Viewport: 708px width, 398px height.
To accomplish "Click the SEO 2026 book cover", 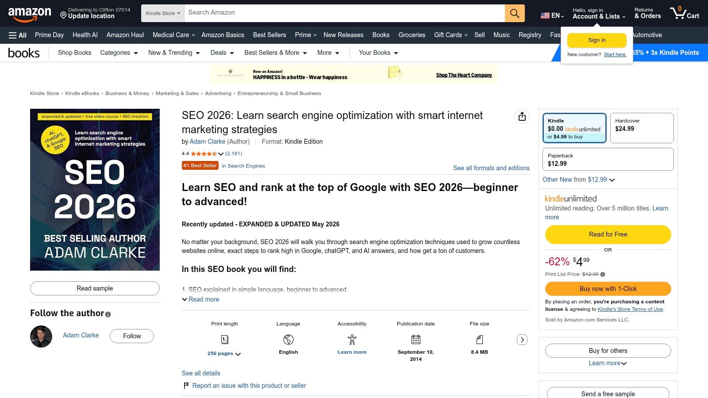I will coord(95,190).
